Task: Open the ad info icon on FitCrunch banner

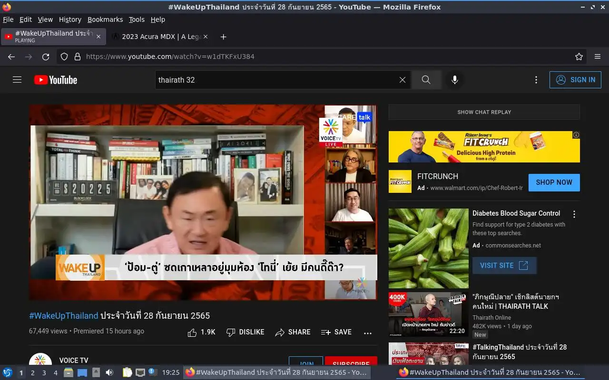Action: tap(576, 135)
